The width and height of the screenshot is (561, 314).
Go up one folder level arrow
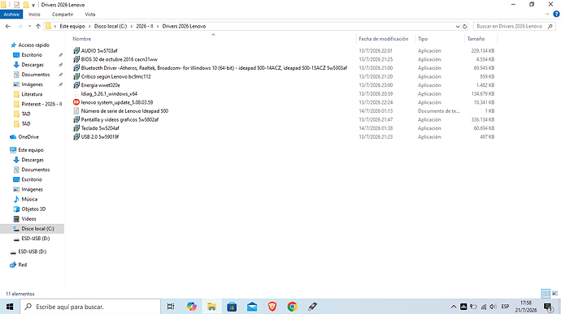(38, 26)
